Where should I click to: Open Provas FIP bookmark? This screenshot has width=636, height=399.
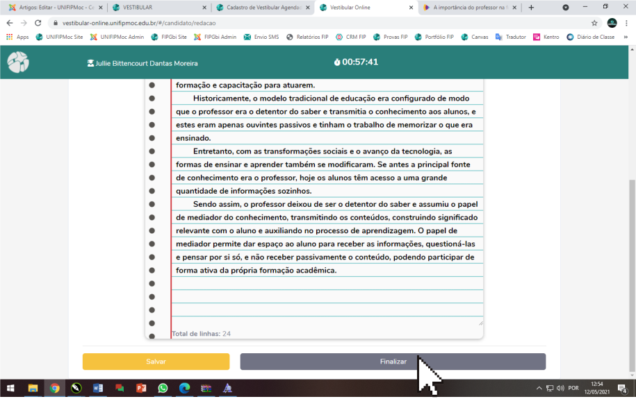(390, 37)
